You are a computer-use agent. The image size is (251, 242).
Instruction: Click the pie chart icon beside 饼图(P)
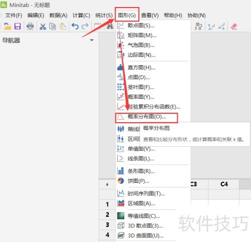point(120,181)
